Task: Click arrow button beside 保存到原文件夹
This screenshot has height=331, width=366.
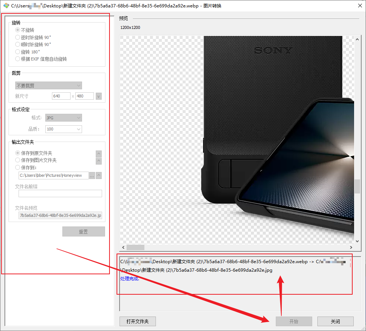Action: tap(99, 154)
